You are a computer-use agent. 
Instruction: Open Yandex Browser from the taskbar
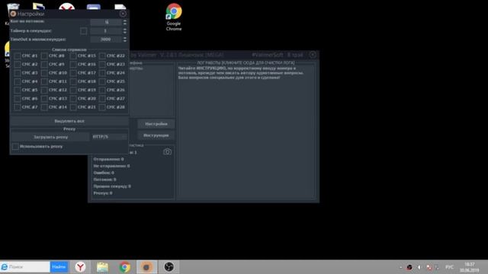80,267
